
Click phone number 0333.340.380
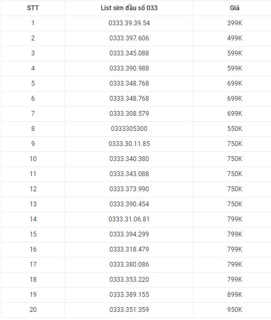(x=129, y=159)
